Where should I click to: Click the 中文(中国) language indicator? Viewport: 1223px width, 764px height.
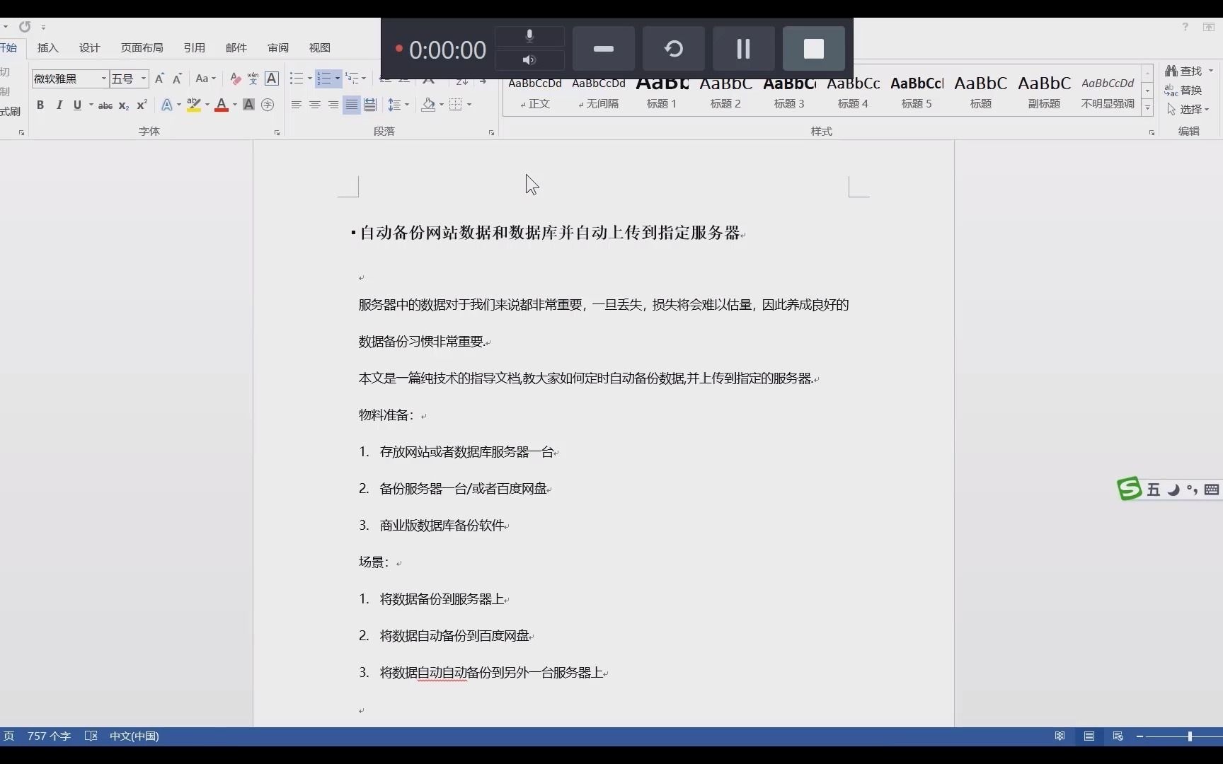[134, 736]
